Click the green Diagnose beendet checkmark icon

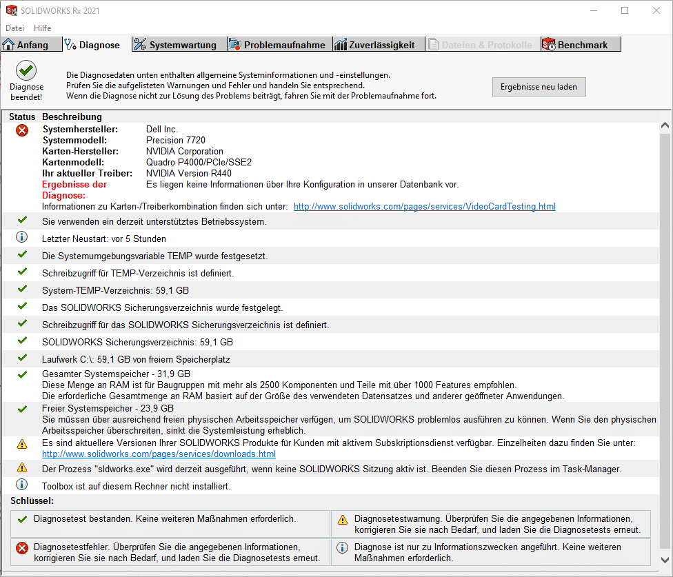pyautogui.click(x=27, y=70)
